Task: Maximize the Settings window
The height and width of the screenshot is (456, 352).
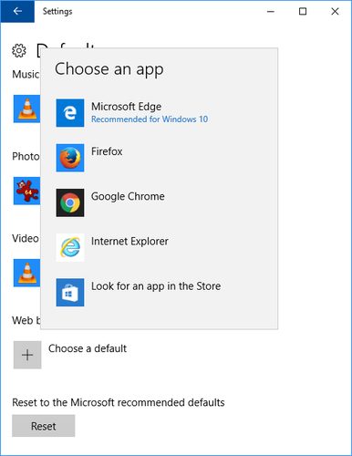Action: tap(303, 12)
